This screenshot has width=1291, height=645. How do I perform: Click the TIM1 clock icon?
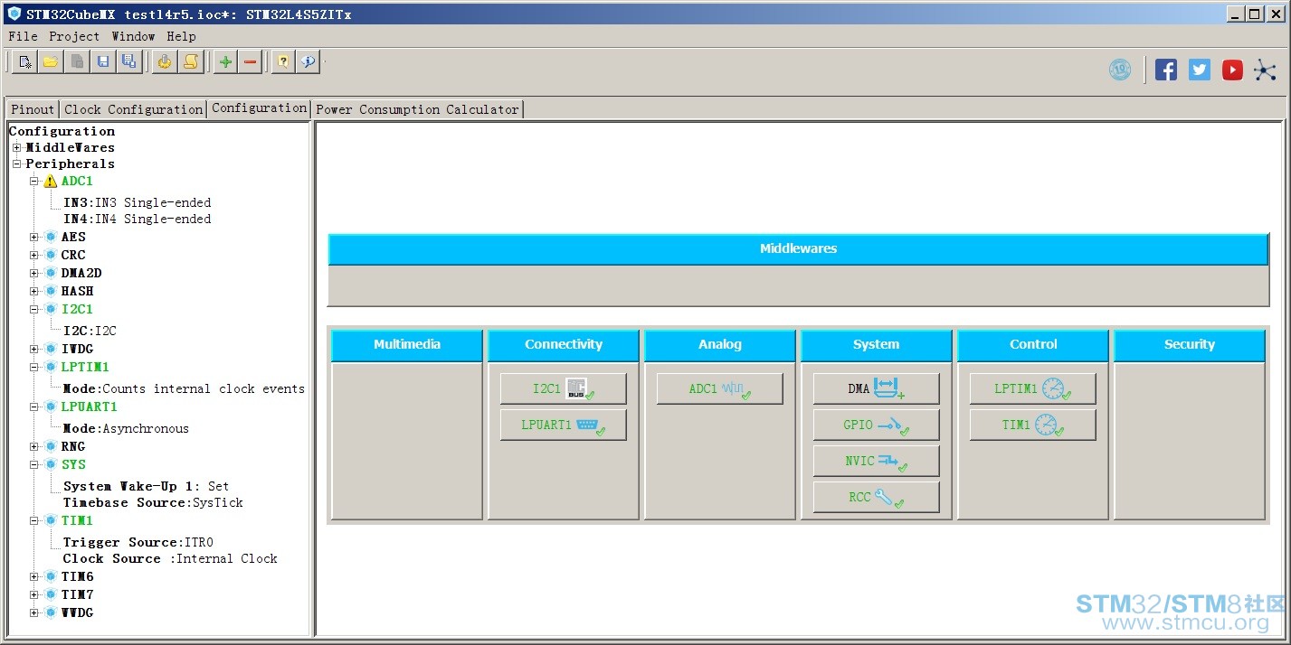point(1048,425)
